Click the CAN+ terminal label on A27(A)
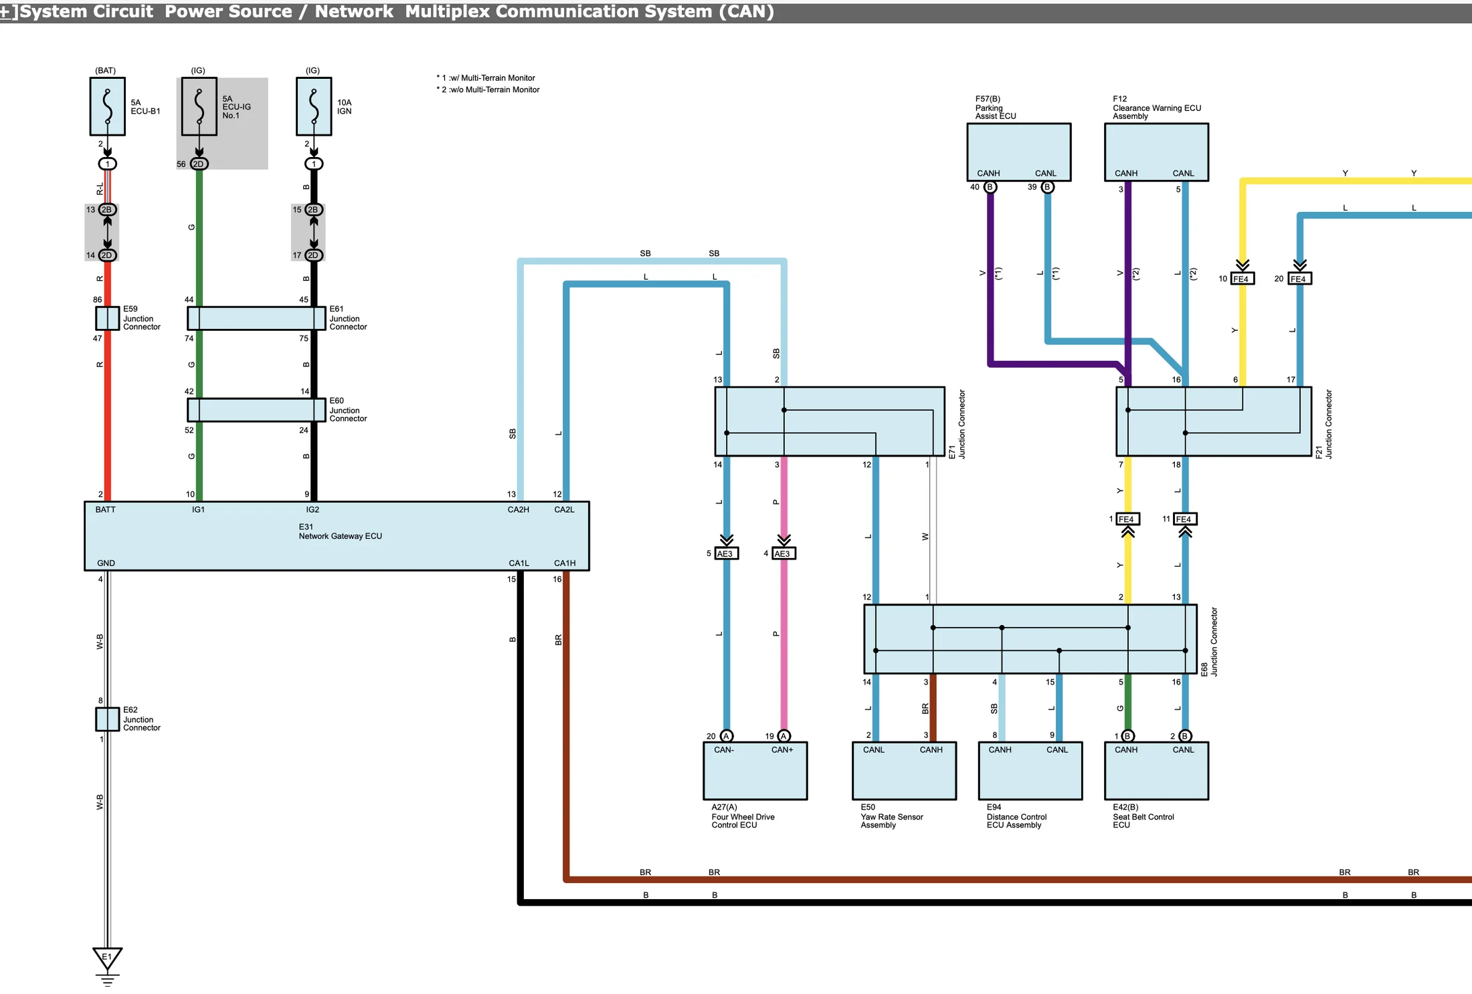 tap(782, 750)
